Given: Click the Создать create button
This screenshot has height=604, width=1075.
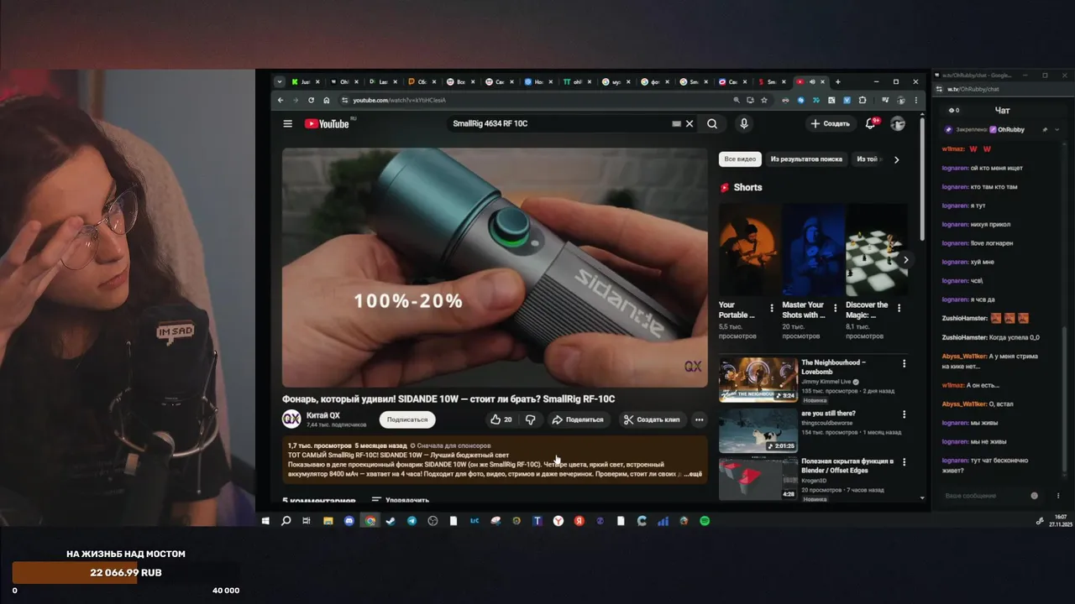Looking at the screenshot, I should [x=831, y=123].
